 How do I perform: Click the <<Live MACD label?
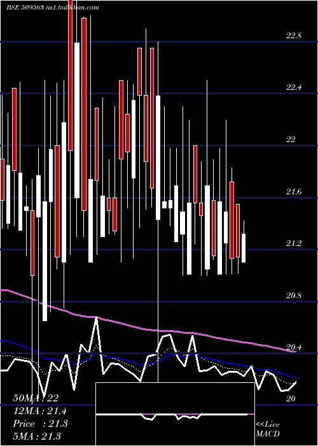268,429
